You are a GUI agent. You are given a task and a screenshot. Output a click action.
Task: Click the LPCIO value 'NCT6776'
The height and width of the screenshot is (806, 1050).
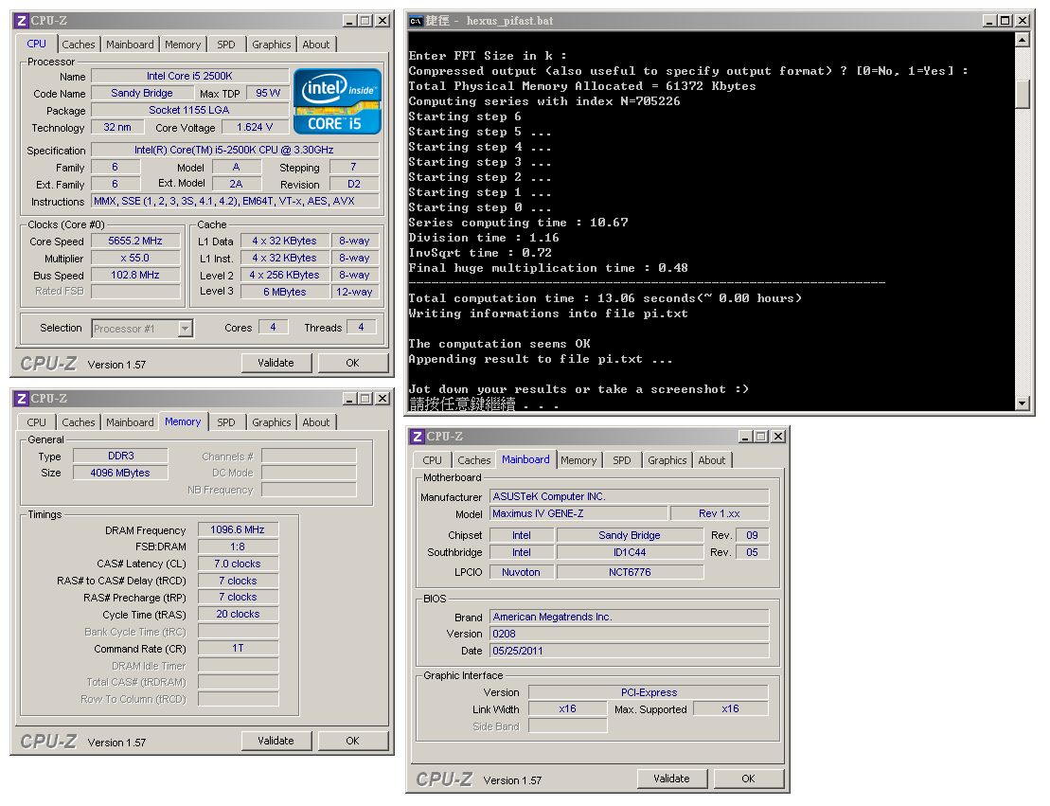point(630,572)
